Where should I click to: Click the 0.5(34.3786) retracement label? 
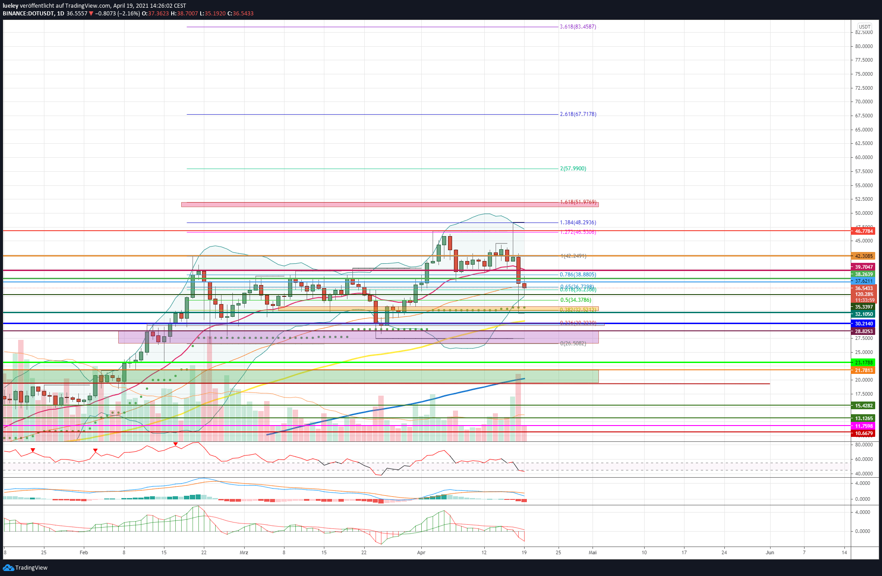[576, 300]
